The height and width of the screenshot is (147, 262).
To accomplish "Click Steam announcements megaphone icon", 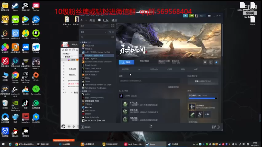I will pyautogui.click(x=185, y=16).
